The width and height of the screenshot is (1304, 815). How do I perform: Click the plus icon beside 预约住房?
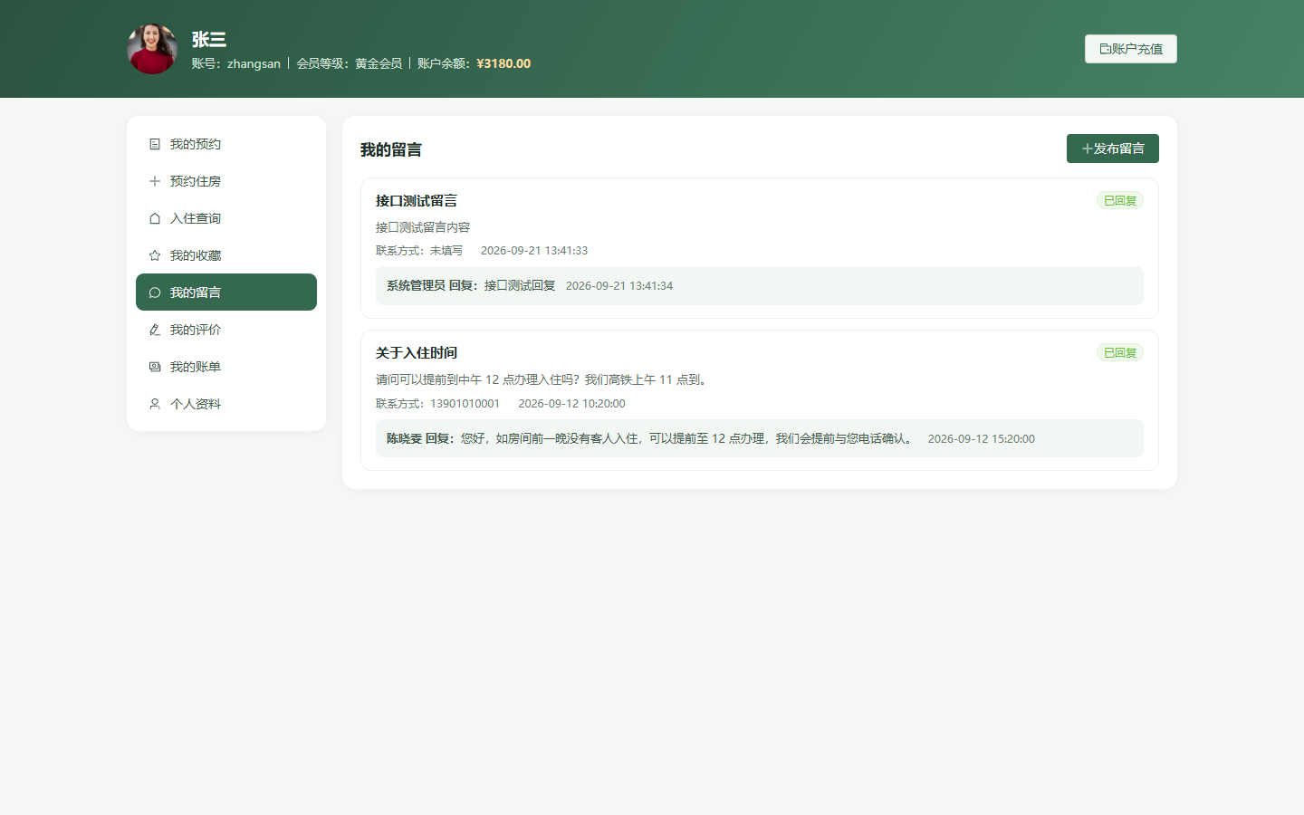click(x=155, y=181)
